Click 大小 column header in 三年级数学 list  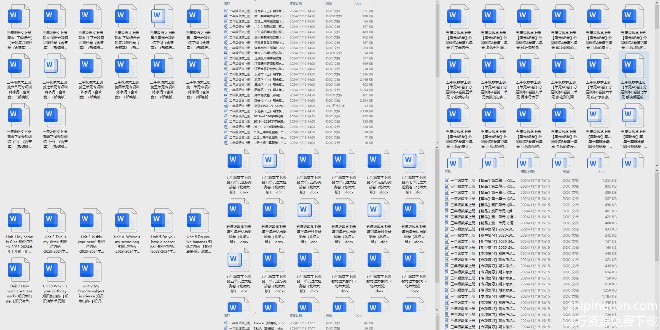click(601, 172)
